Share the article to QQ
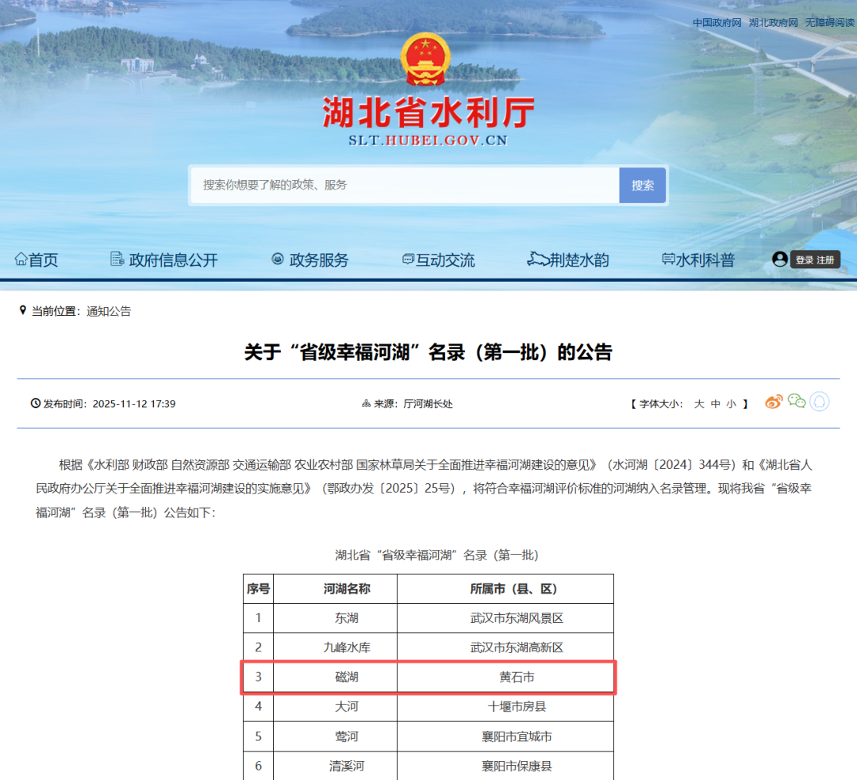 point(818,400)
